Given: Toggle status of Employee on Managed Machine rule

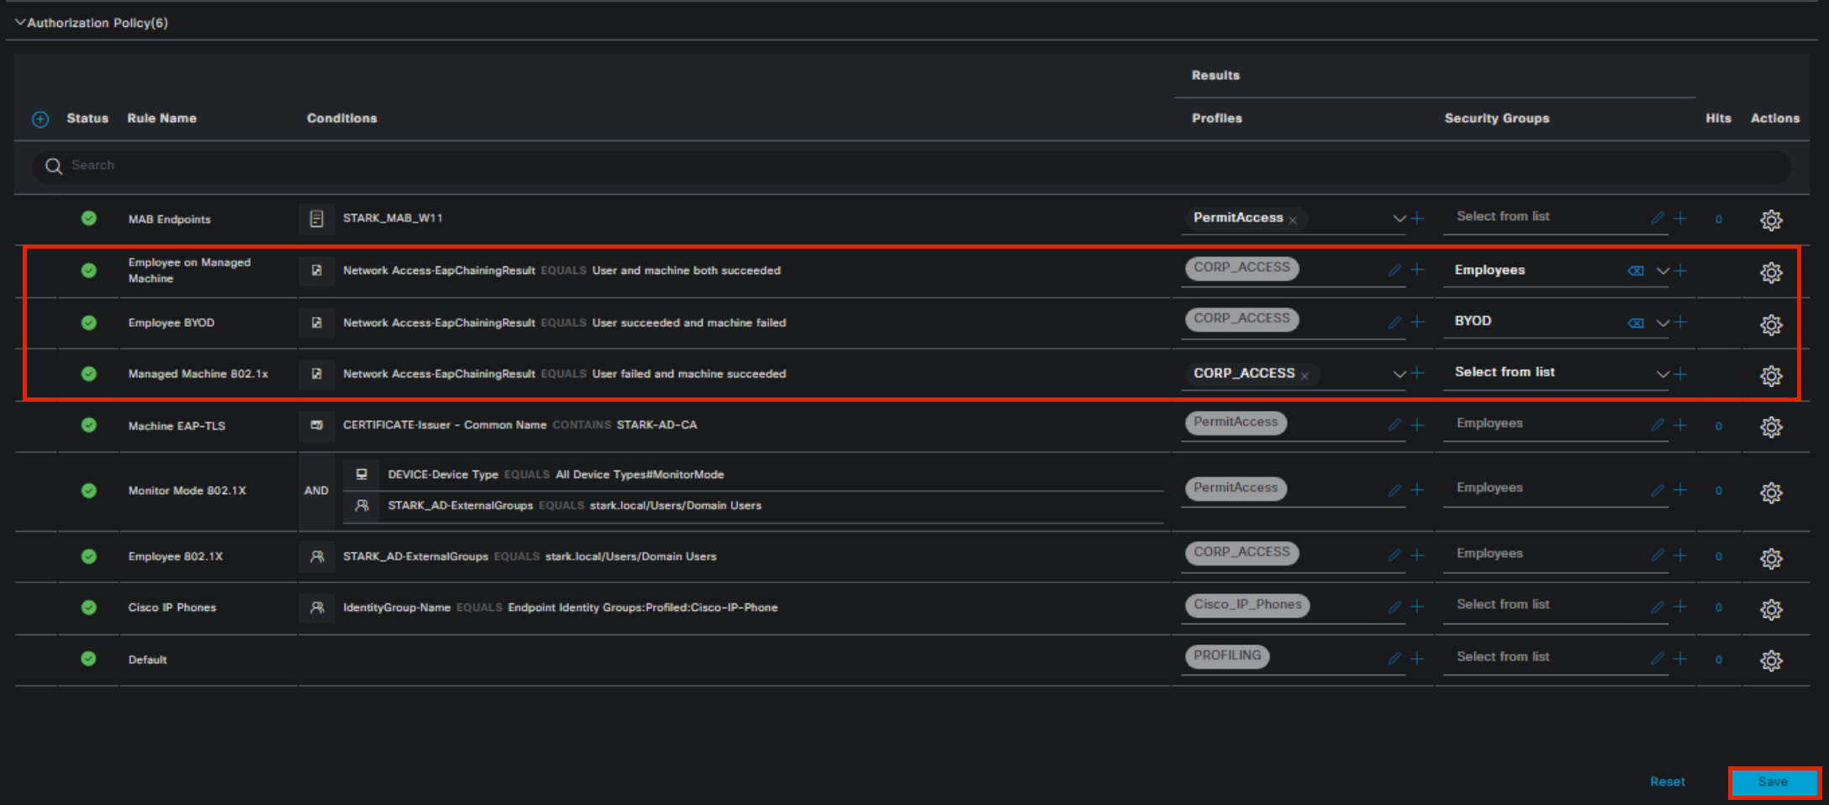Looking at the screenshot, I should 88,271.
